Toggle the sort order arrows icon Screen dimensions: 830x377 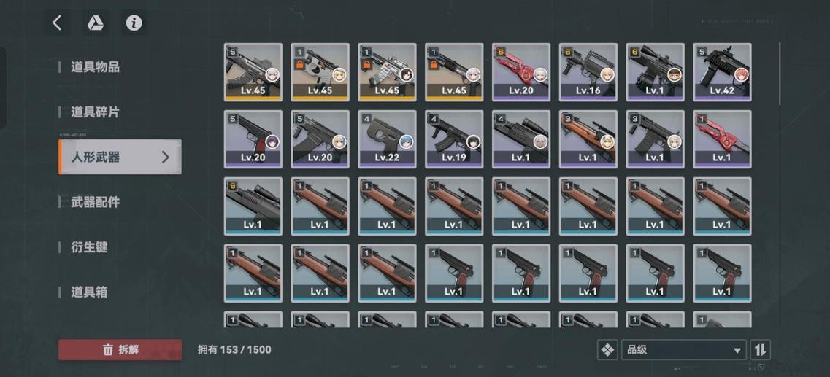(x=760, y=349)
